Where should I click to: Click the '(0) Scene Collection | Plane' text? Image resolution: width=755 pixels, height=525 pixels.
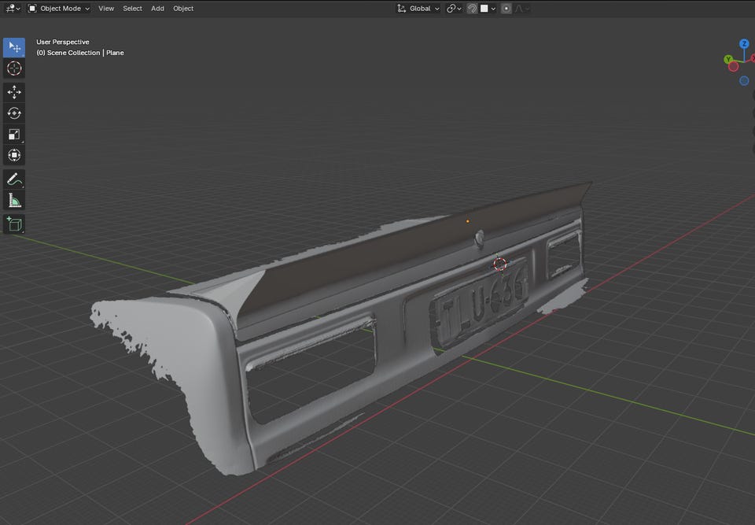pos(80,53)
